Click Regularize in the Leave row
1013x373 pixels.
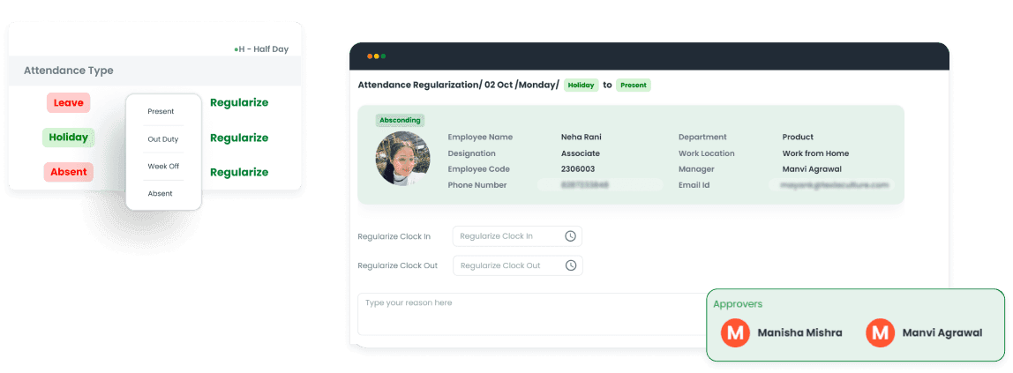coord(239,102)
